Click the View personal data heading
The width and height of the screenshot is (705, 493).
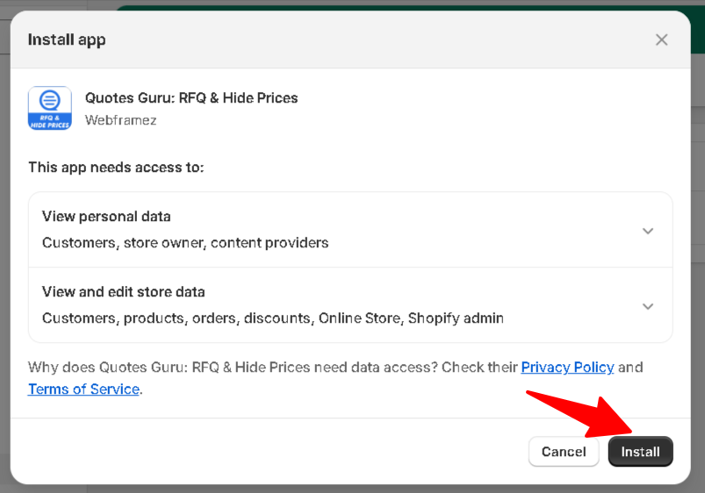click(x=106, y=216)
